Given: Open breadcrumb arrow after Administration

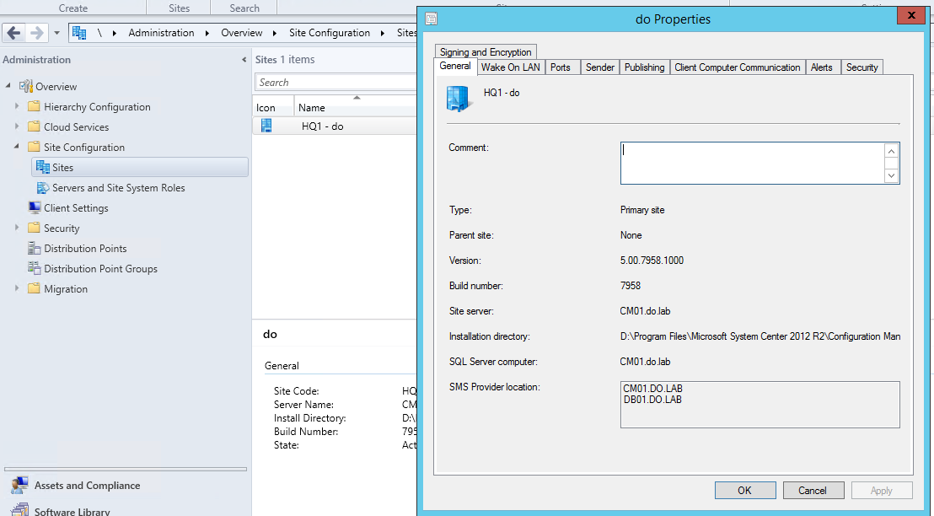Looking at the screenshot, I should tap(207, 33).
